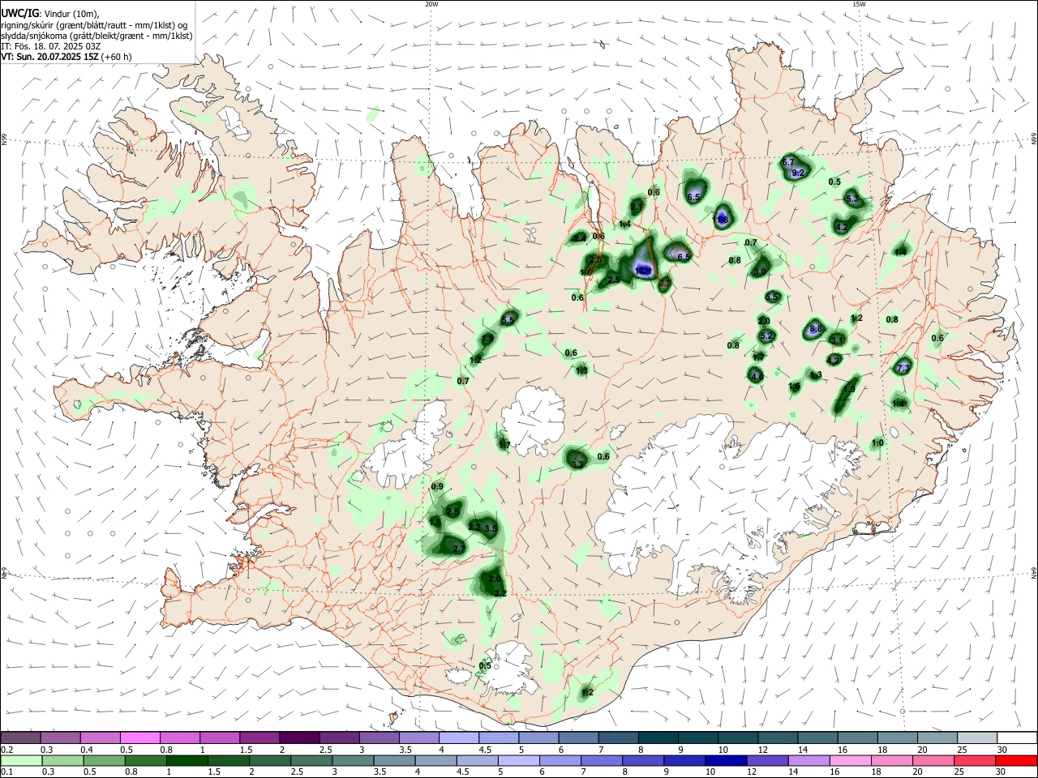Click the 13.1 precipitation value on the map

[x=643, y=271]
